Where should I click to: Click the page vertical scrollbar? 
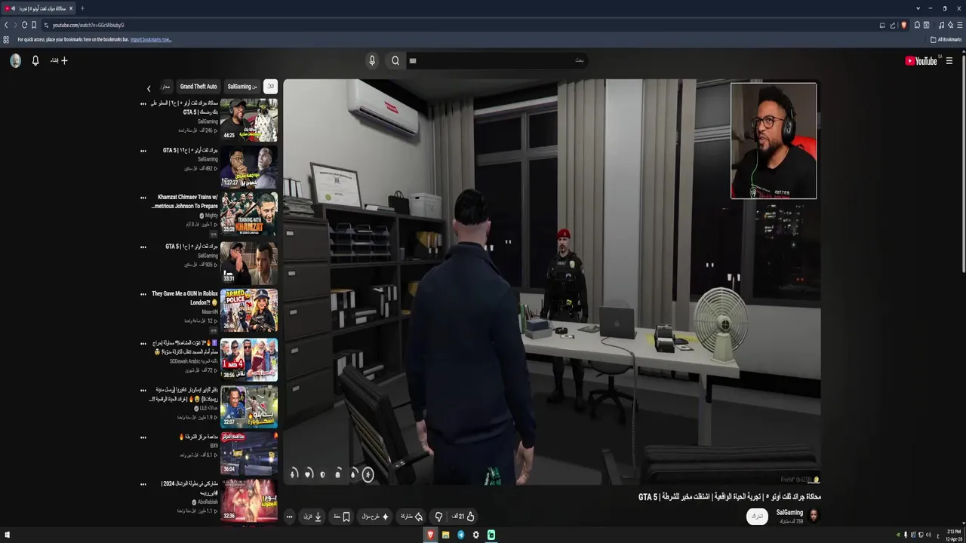coord(963,162)
